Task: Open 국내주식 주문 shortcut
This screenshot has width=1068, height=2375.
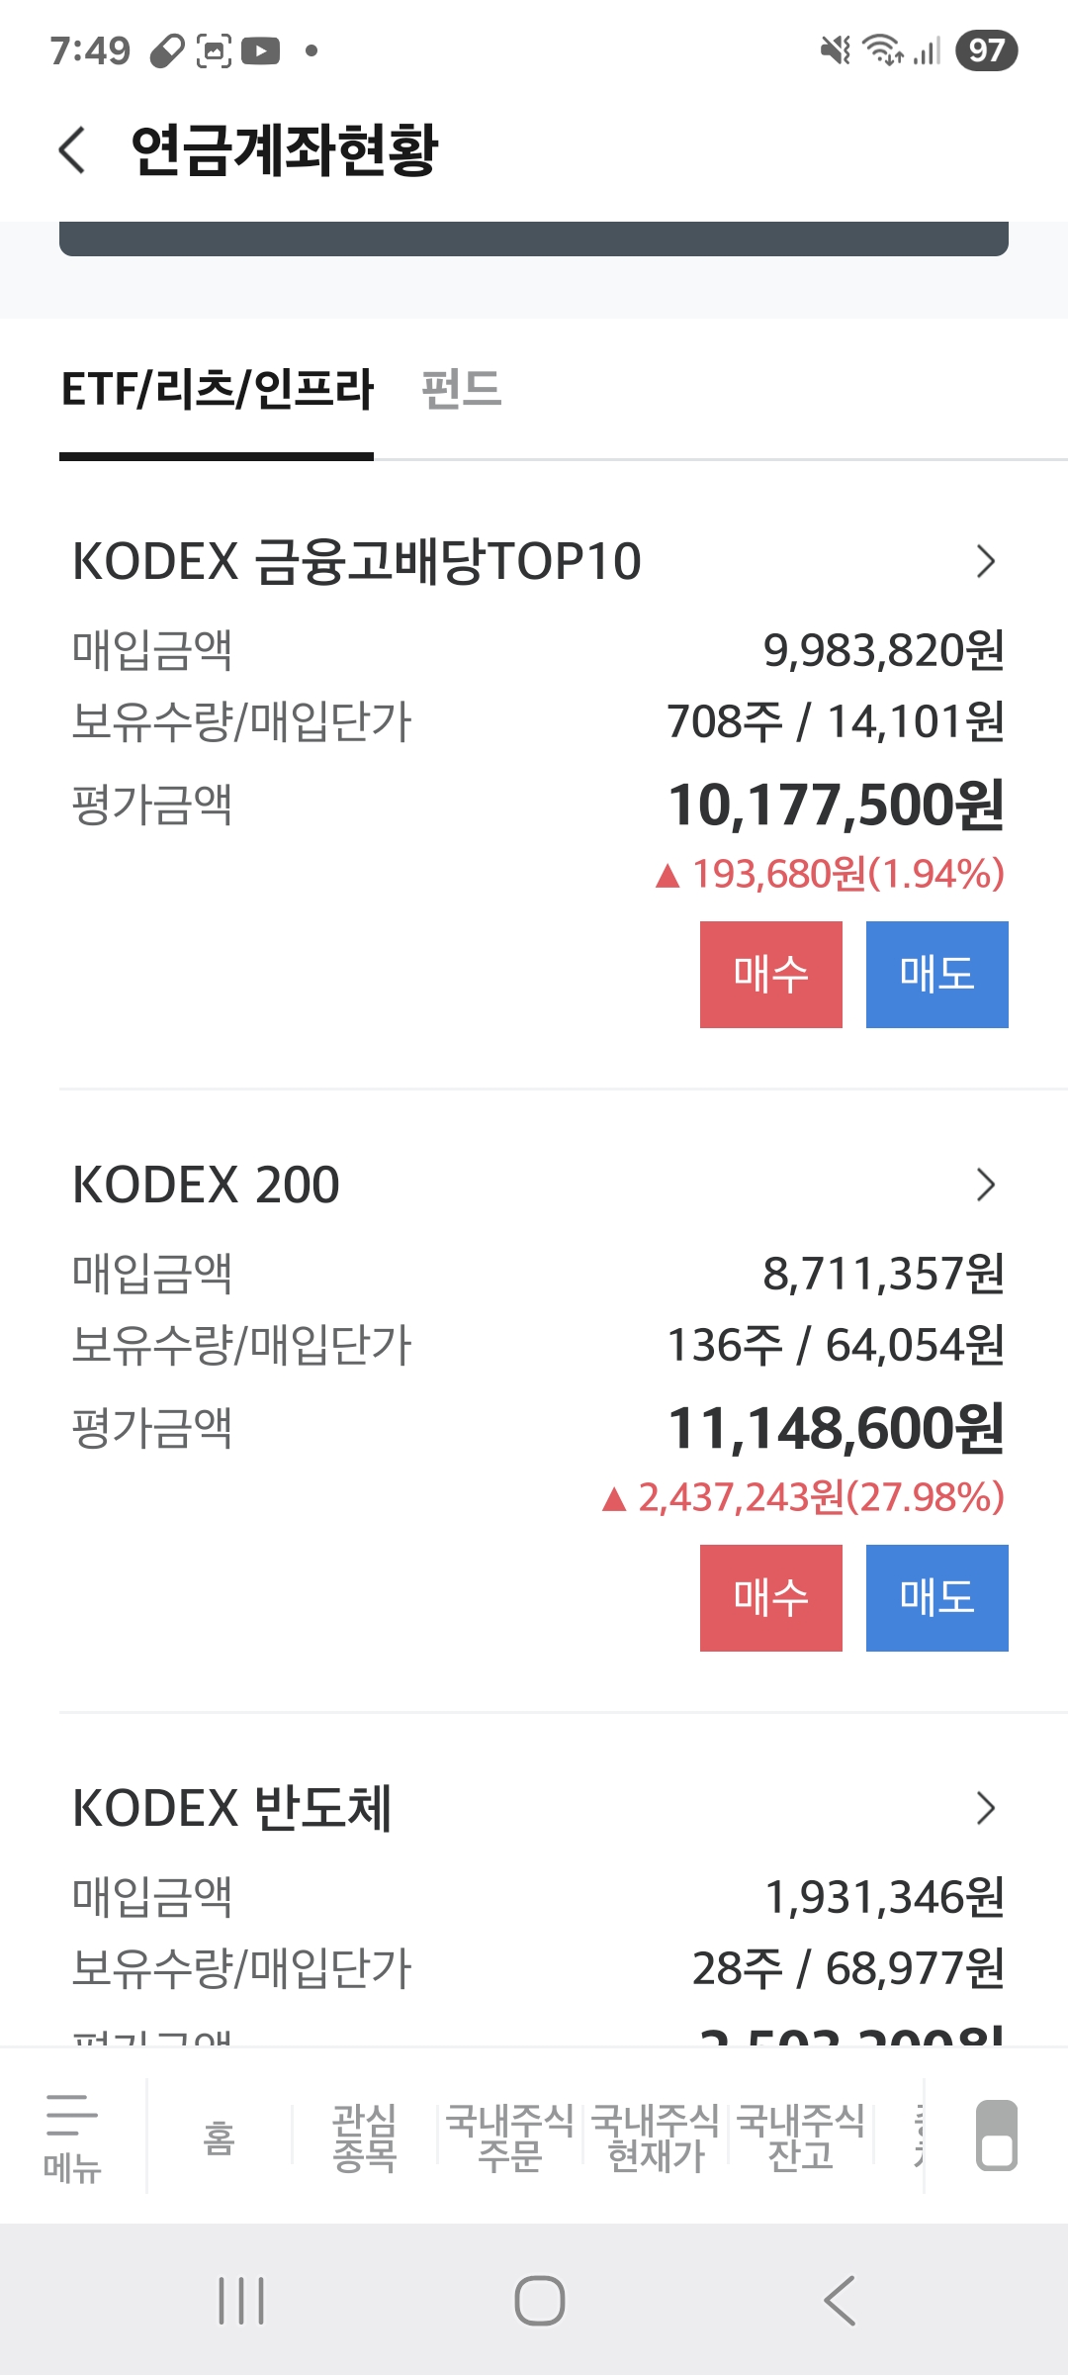Action: [x=509, y=2137]
